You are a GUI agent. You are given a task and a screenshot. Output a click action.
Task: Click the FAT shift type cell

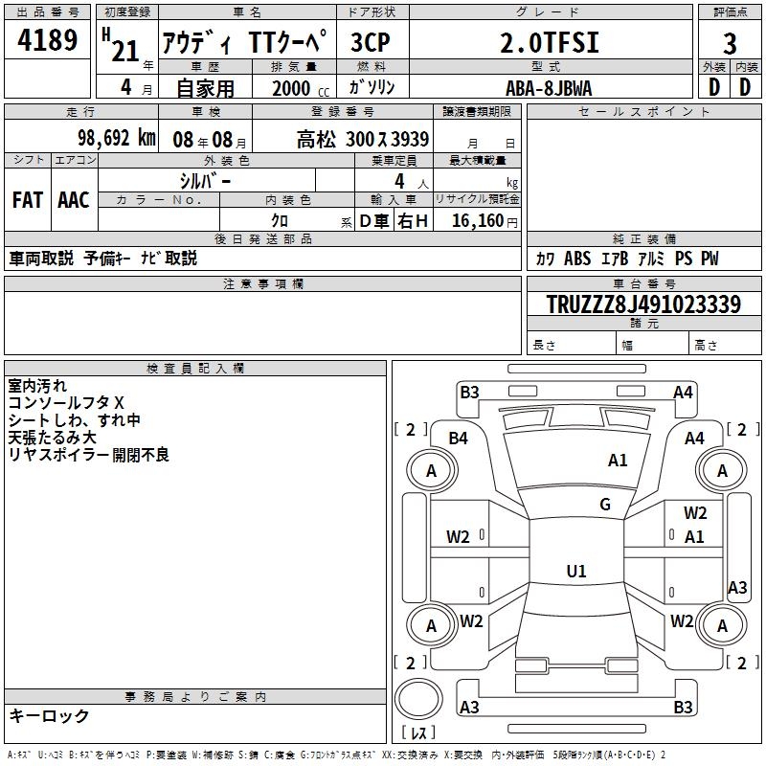[x=28, y=199]
